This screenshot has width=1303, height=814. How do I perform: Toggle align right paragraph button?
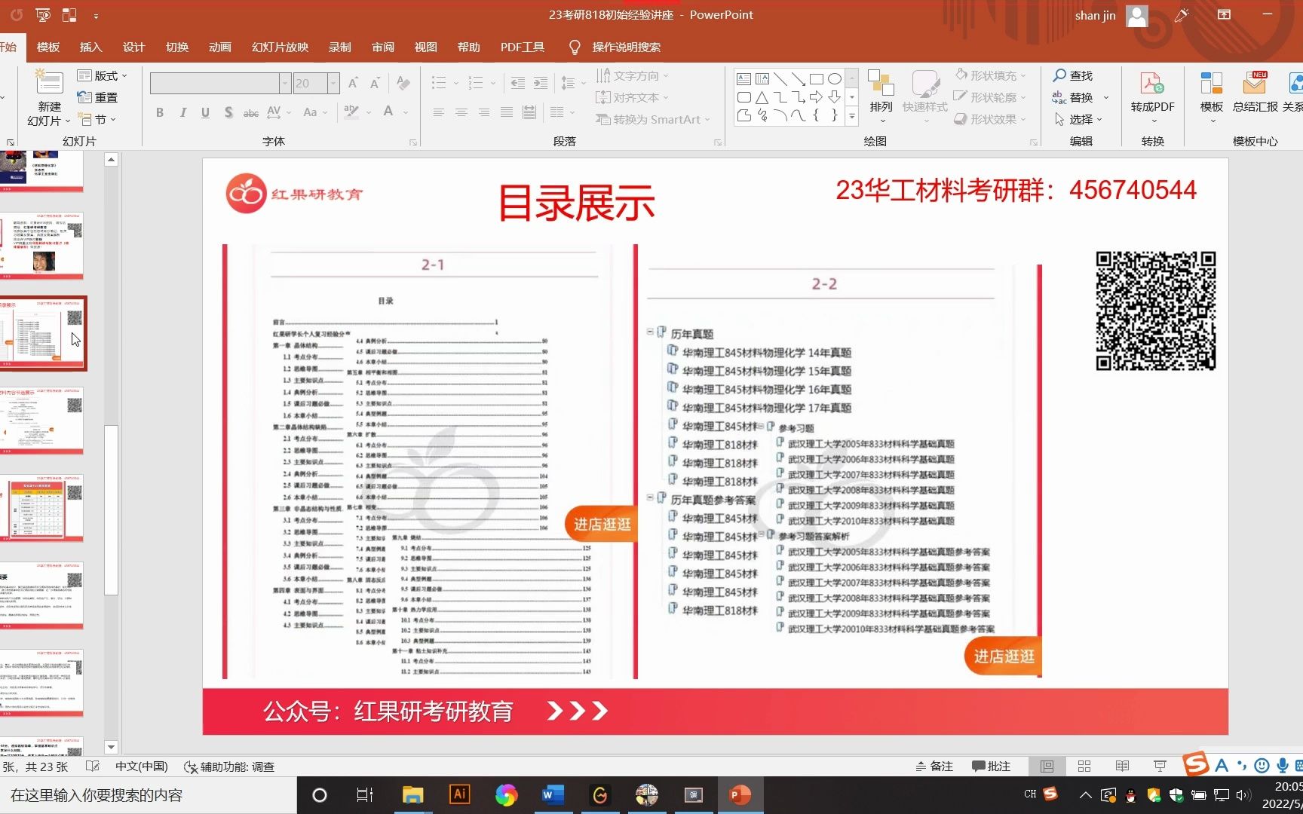[484, 112]
